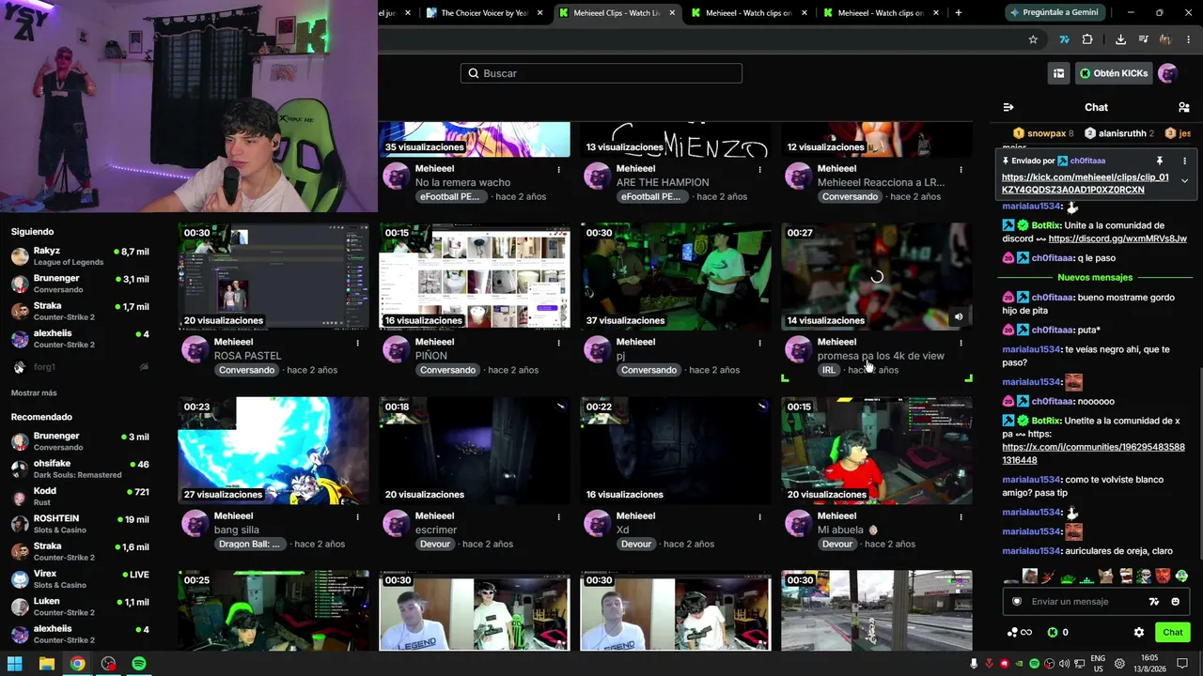Open Spotify from the Windows taskbar
Screen dimensions: 1203x676
[139, 664]
